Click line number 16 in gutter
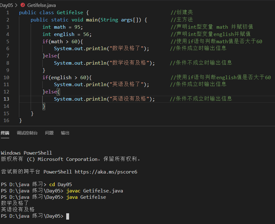Image resolution: width=275 pixels, height=224 pixels. click(6, 121)
